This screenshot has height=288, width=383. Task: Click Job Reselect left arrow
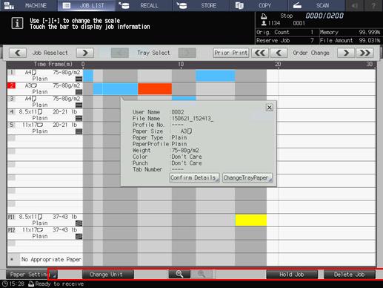click(18, 53)
